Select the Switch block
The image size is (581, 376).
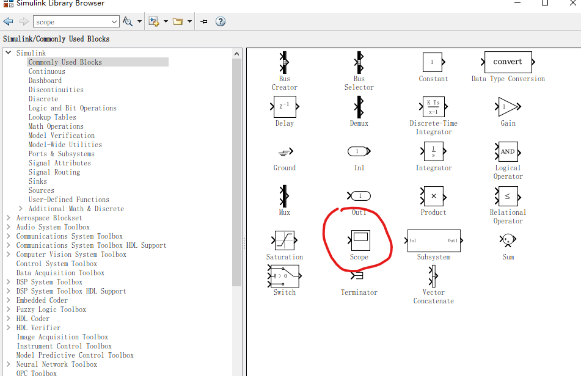coord(285,276)
